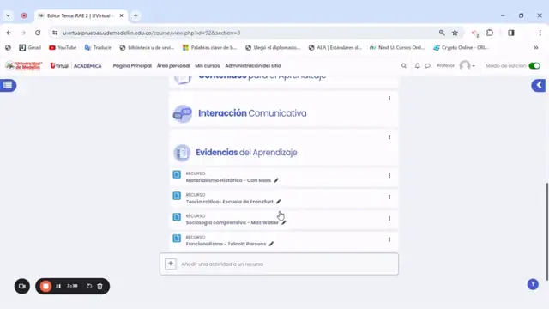Click the browser address bar URL

(151, 33)
